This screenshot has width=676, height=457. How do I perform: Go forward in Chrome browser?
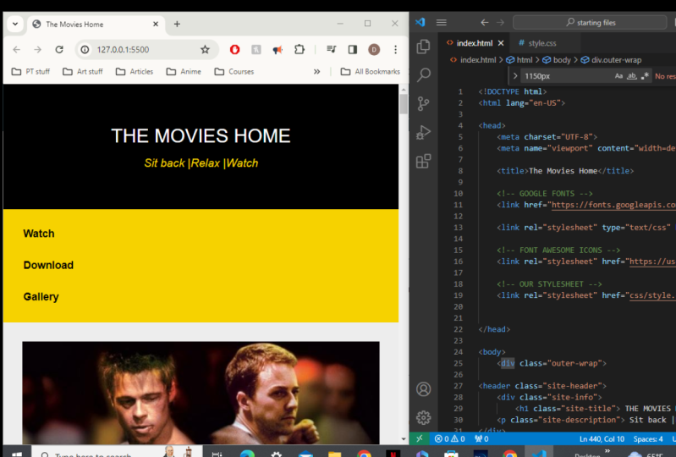click(38, 50)
